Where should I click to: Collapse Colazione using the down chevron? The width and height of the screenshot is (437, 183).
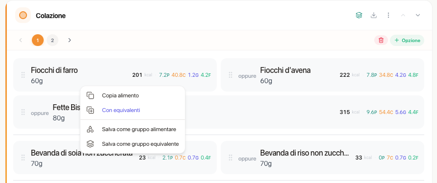418,15
